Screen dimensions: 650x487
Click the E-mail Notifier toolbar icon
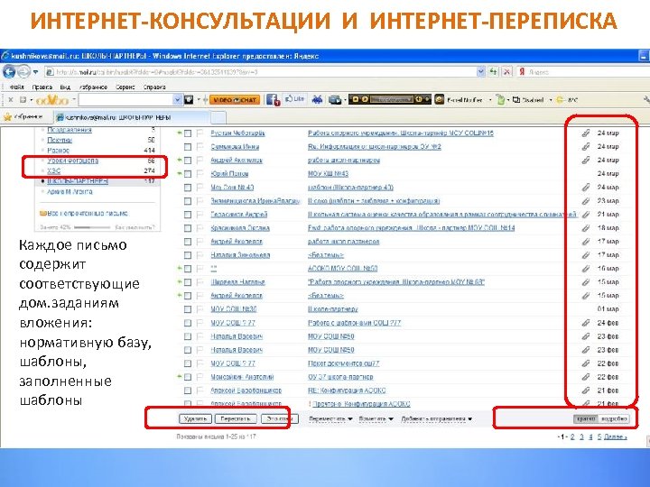pos(440,100)
